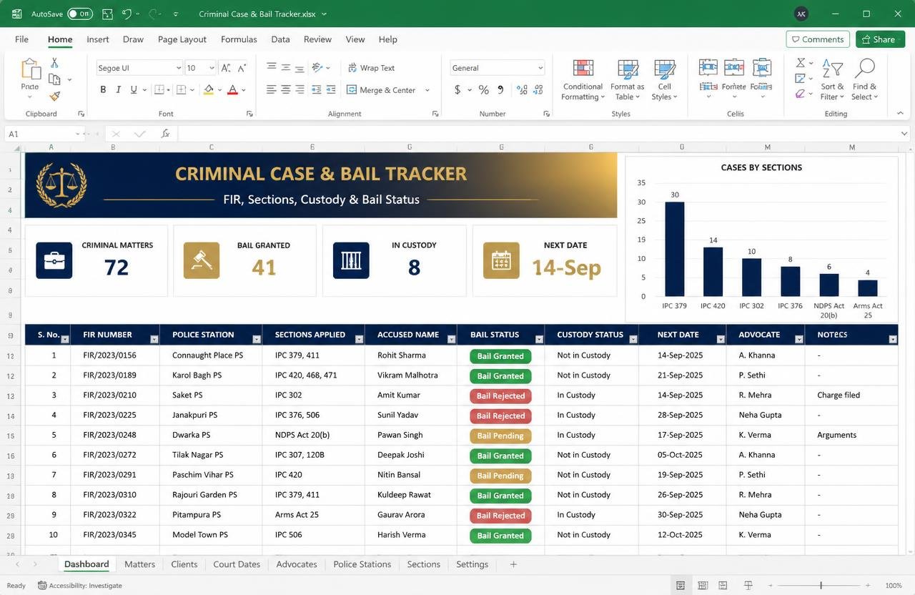915x595 pixels.
Task: Open filter for NEXT DATE column
Action: [x=721, y=340]
